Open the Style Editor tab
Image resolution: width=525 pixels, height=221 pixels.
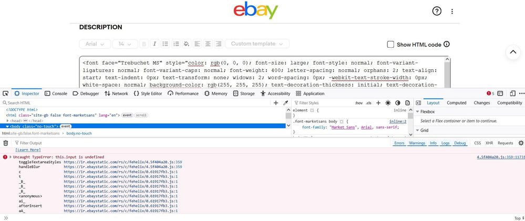148,93
